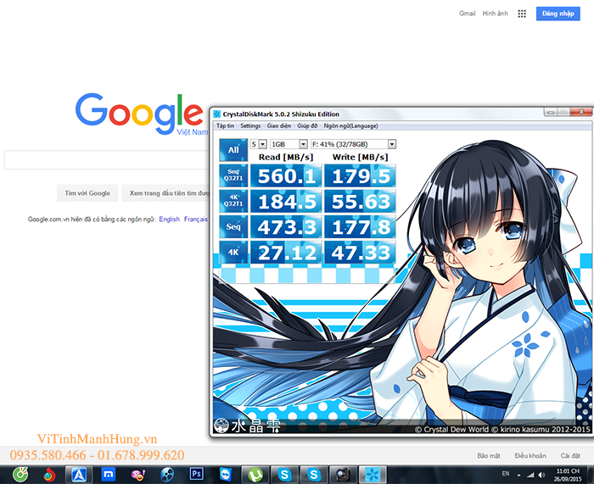Click the 4K Q32T1 write value 55.63
The image size is (594, 484).
pos(361,201)
